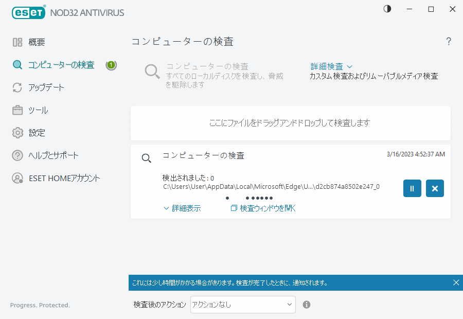
Task: Pause the running computer scan
Action: coord(412,188)
